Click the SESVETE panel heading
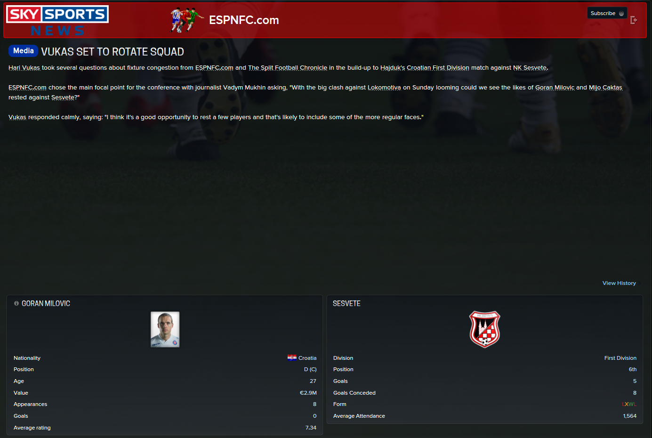The width and height of the screenshot is (652, 438). pos(346,304)
